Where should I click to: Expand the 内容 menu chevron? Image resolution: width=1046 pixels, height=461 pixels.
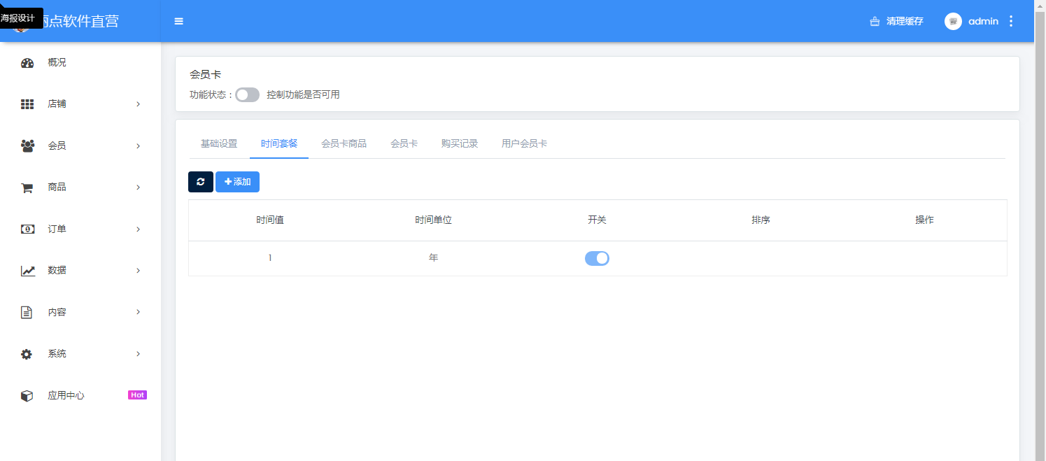pos(138,312)
